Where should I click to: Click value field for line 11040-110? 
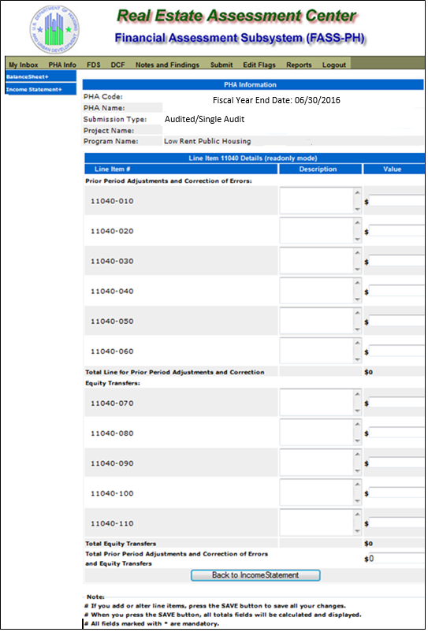pos(397,523)
